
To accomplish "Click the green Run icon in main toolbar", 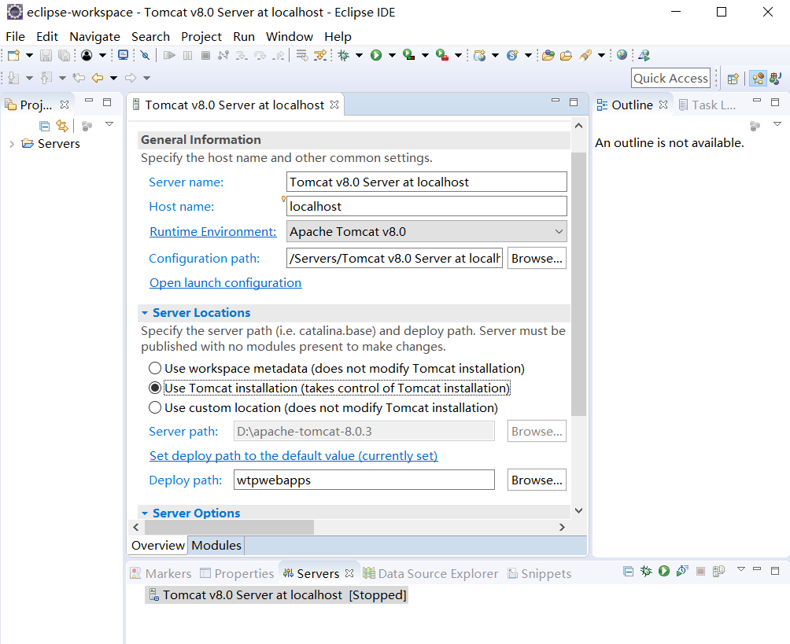I will coord(376,55).
